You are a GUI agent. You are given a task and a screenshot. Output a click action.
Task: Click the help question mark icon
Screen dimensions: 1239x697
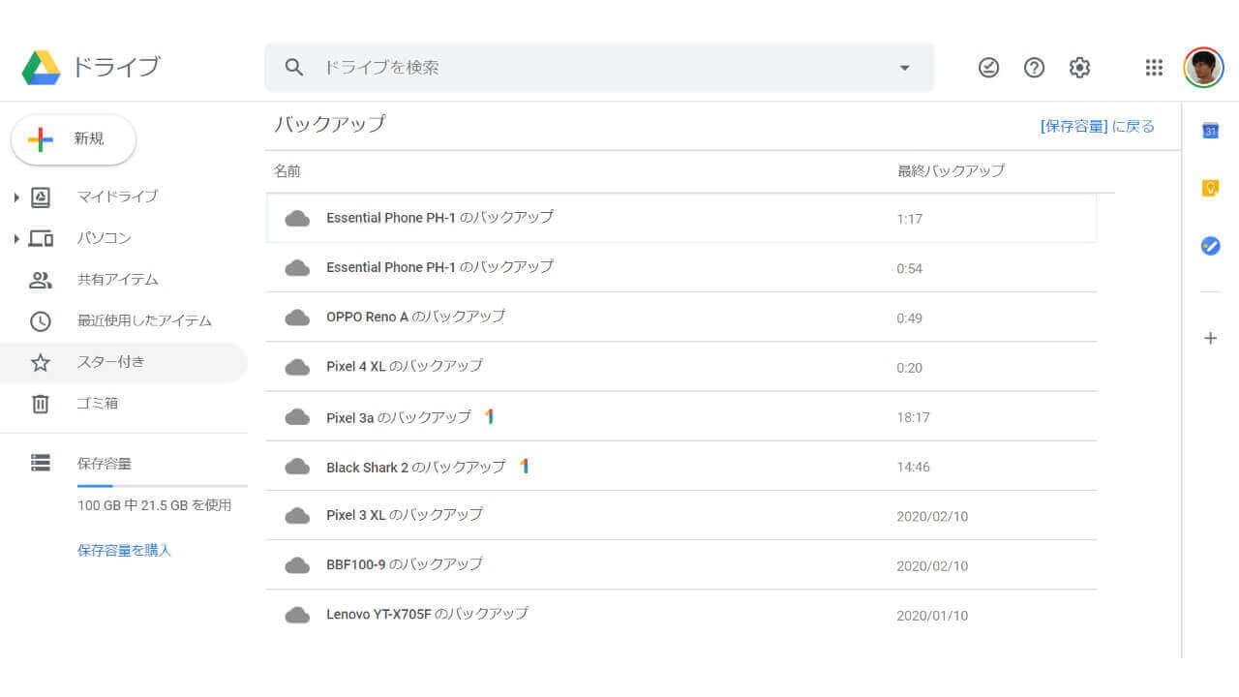tap(1034, 67)
